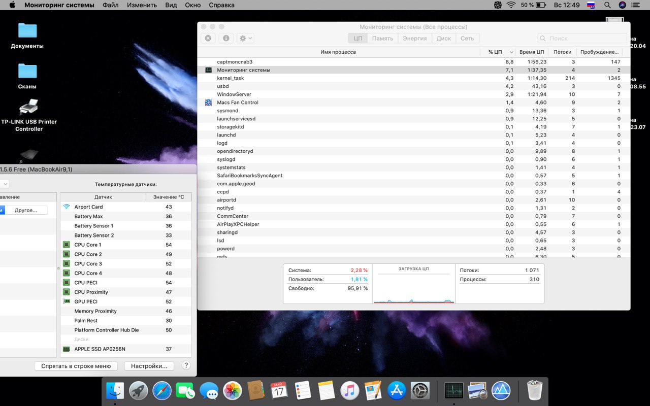Click the CPU Core 1 chip icon
Viewport: 650px width, 406px height.
[x=66, y=245]
